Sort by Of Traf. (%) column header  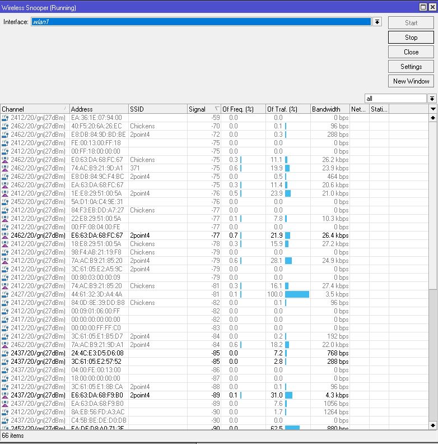288,109
